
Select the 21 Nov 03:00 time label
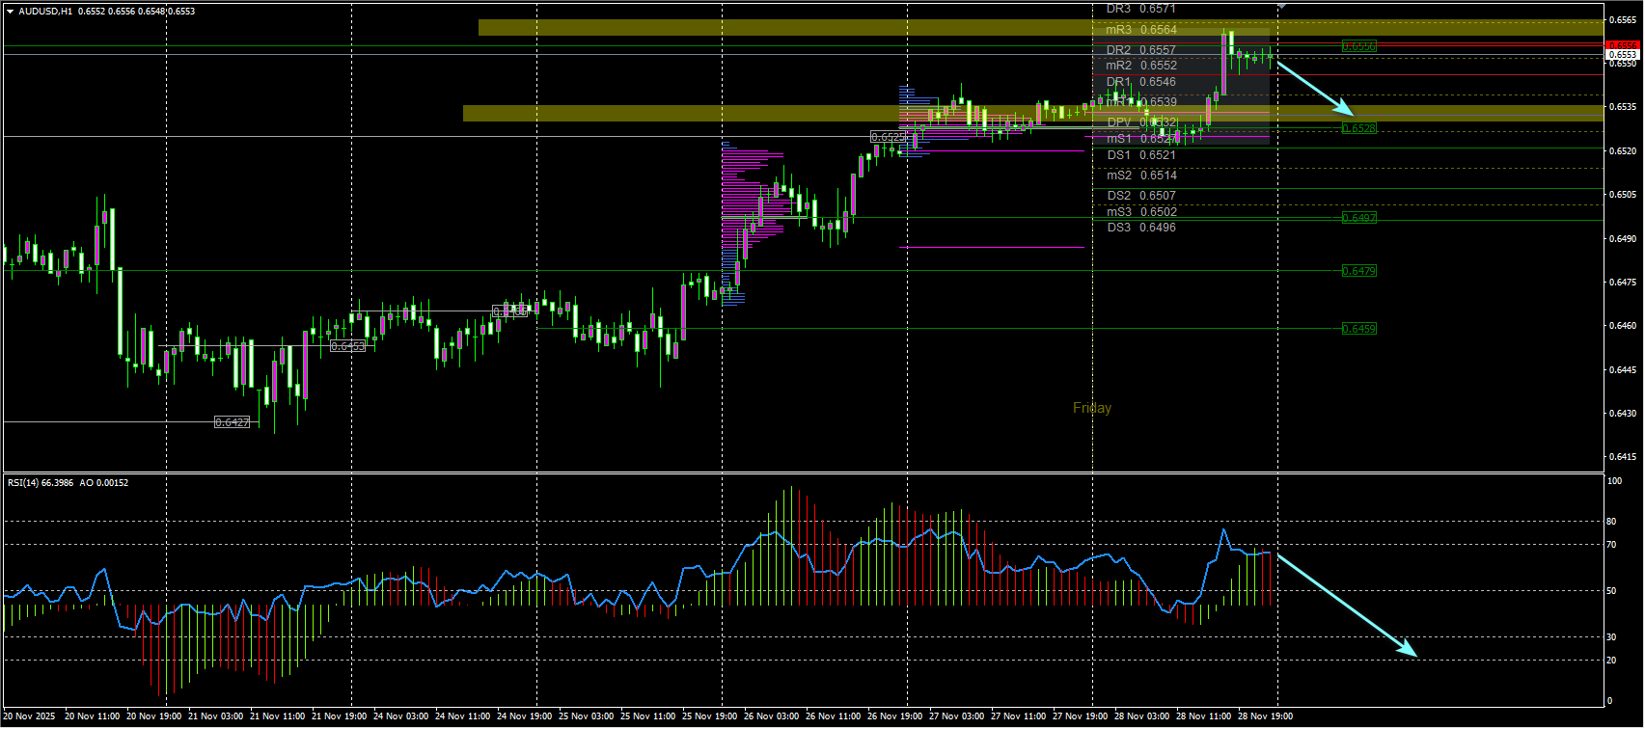pos(216,716)
